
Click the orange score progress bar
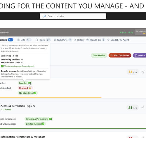click(51, 98)
